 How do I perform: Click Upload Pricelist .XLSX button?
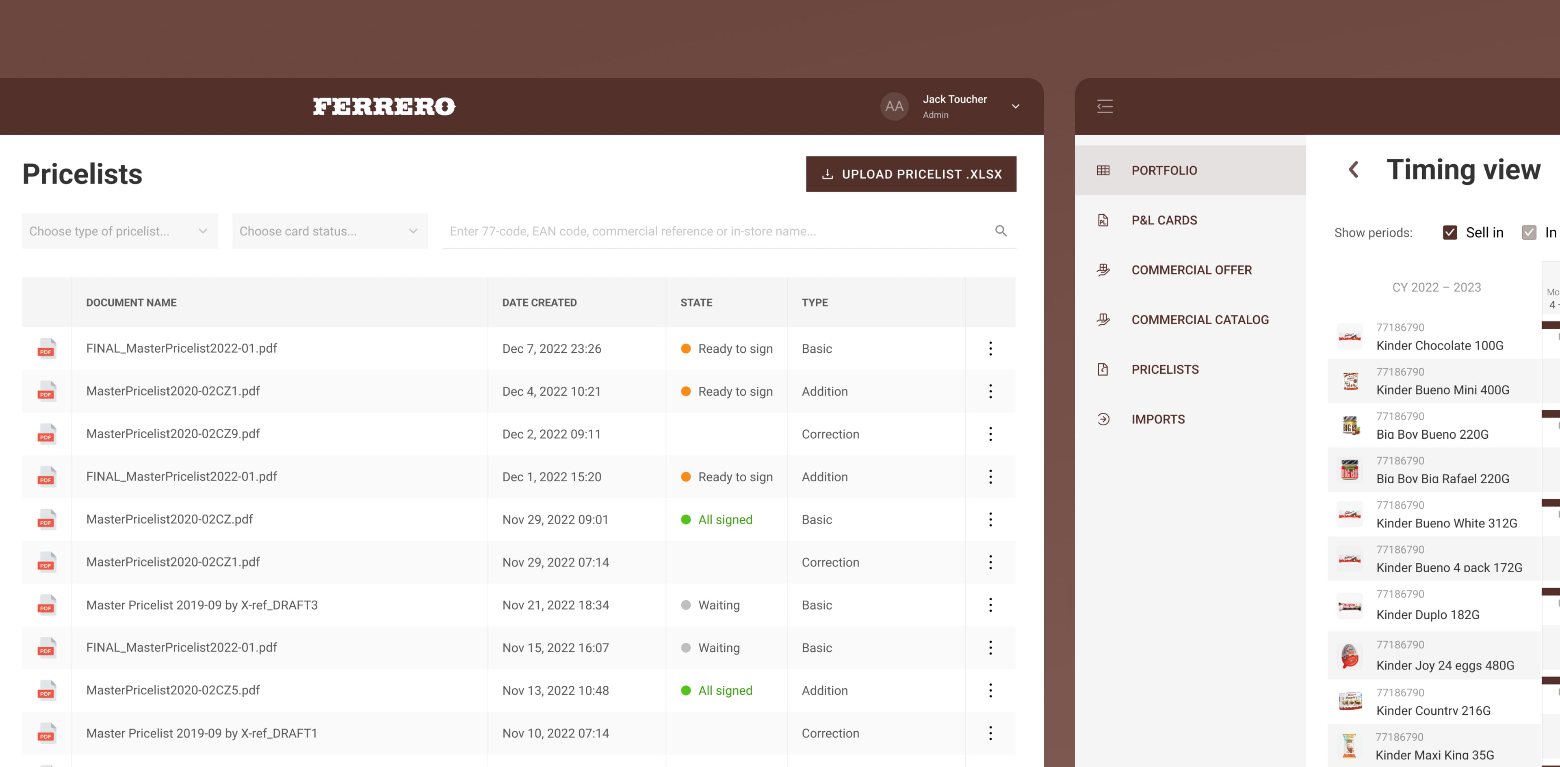[x=911, y=174]
